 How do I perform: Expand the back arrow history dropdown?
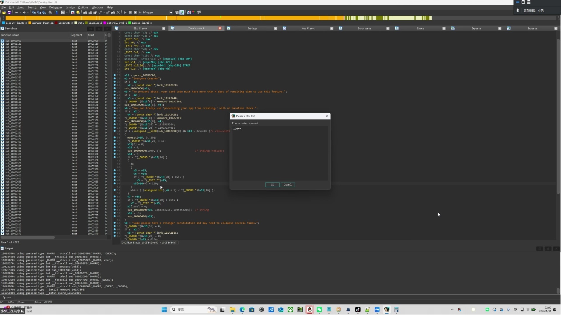[x=20, y=13]
